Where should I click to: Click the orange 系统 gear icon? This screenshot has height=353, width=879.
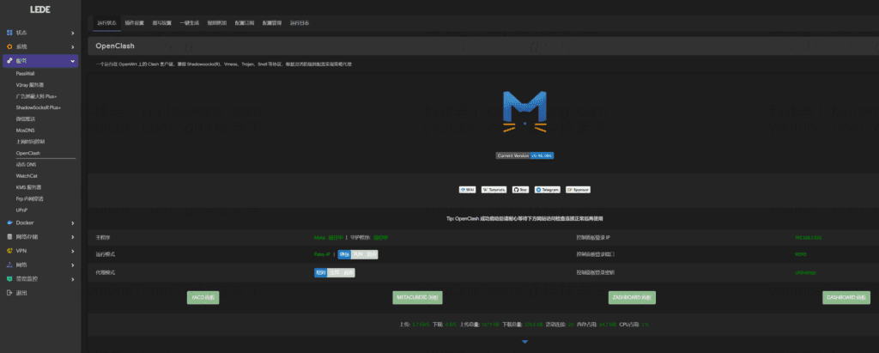pyautogui.click(x=9, y=46)
